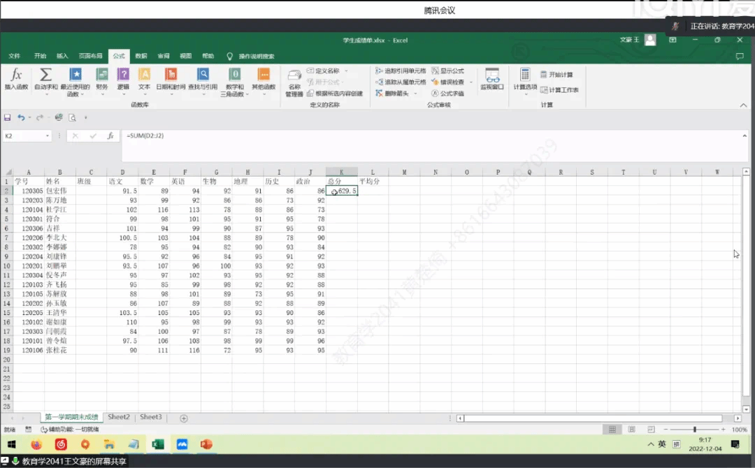Open the Sheet2 worksheet tab
755x468 pixels.
118,417
